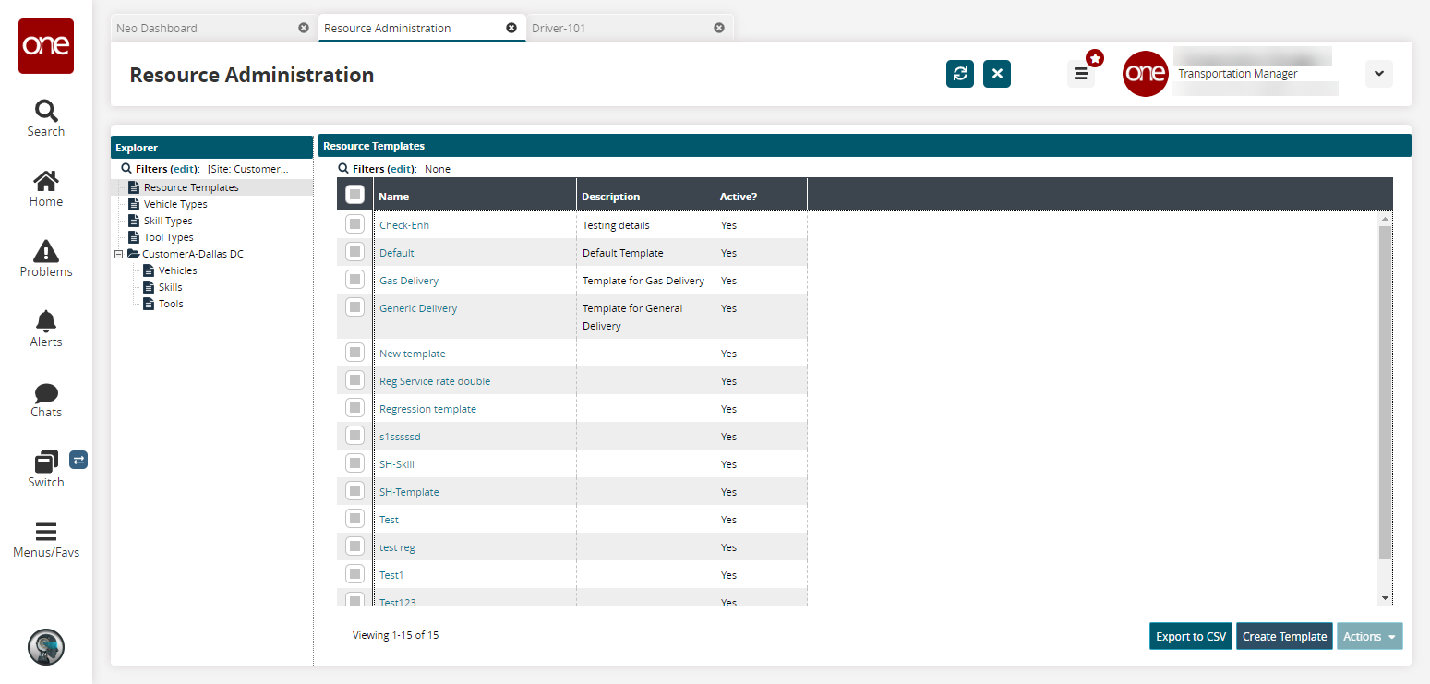Open the s1sssssd template link
The image size is (1430, 684).
tap(400, 437)
